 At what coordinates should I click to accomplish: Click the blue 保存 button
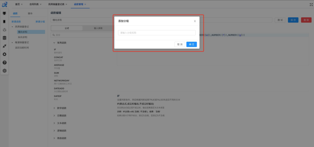coord(293,20)
